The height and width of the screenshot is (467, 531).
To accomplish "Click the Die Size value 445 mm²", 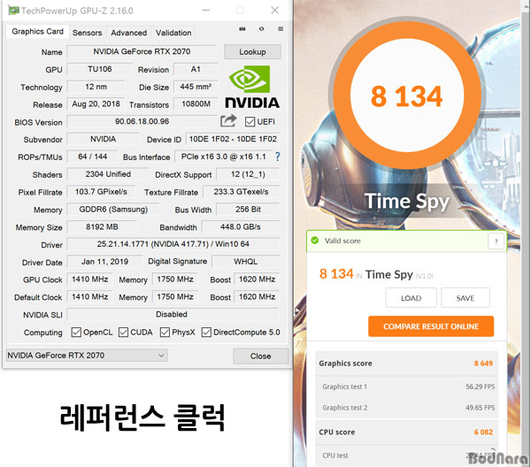I will 196,87.
